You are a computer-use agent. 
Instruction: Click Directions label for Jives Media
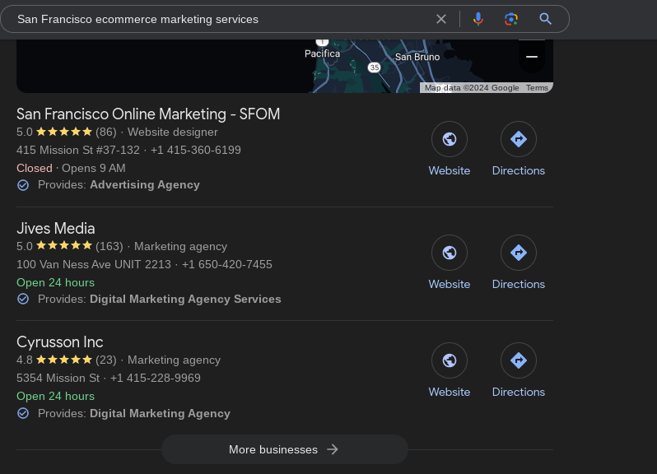(x=519, y=284)
